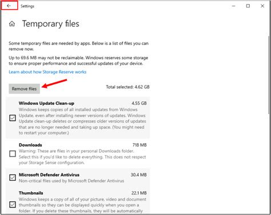Viewport: 271px width, 215px height.
Task: Click the Settings window title text
Action: 27,6
